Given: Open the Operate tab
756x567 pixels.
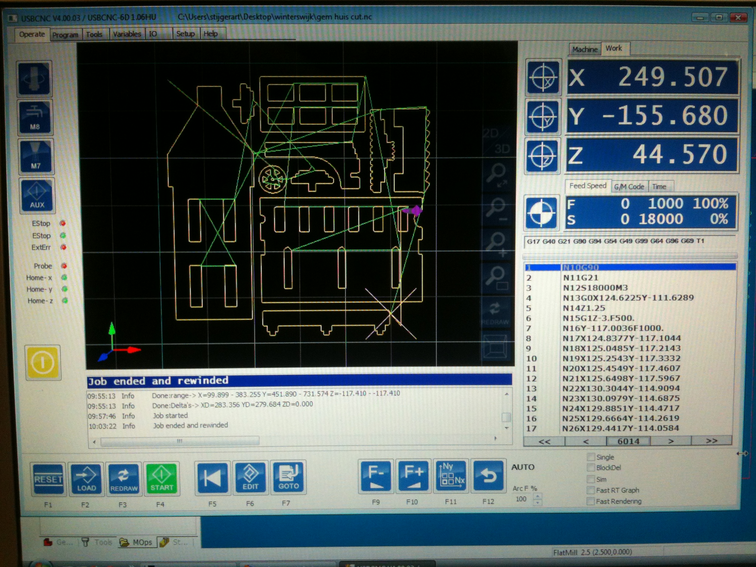Looking at the screenshot, I should 32,34.
